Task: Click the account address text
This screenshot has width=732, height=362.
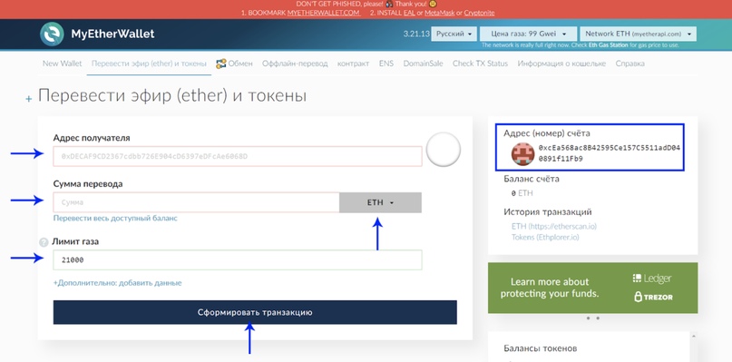Action: [x=610, y=153]
